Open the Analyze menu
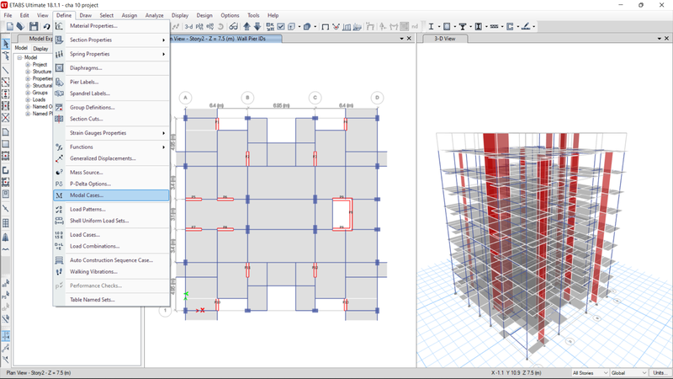 [154, 15]
